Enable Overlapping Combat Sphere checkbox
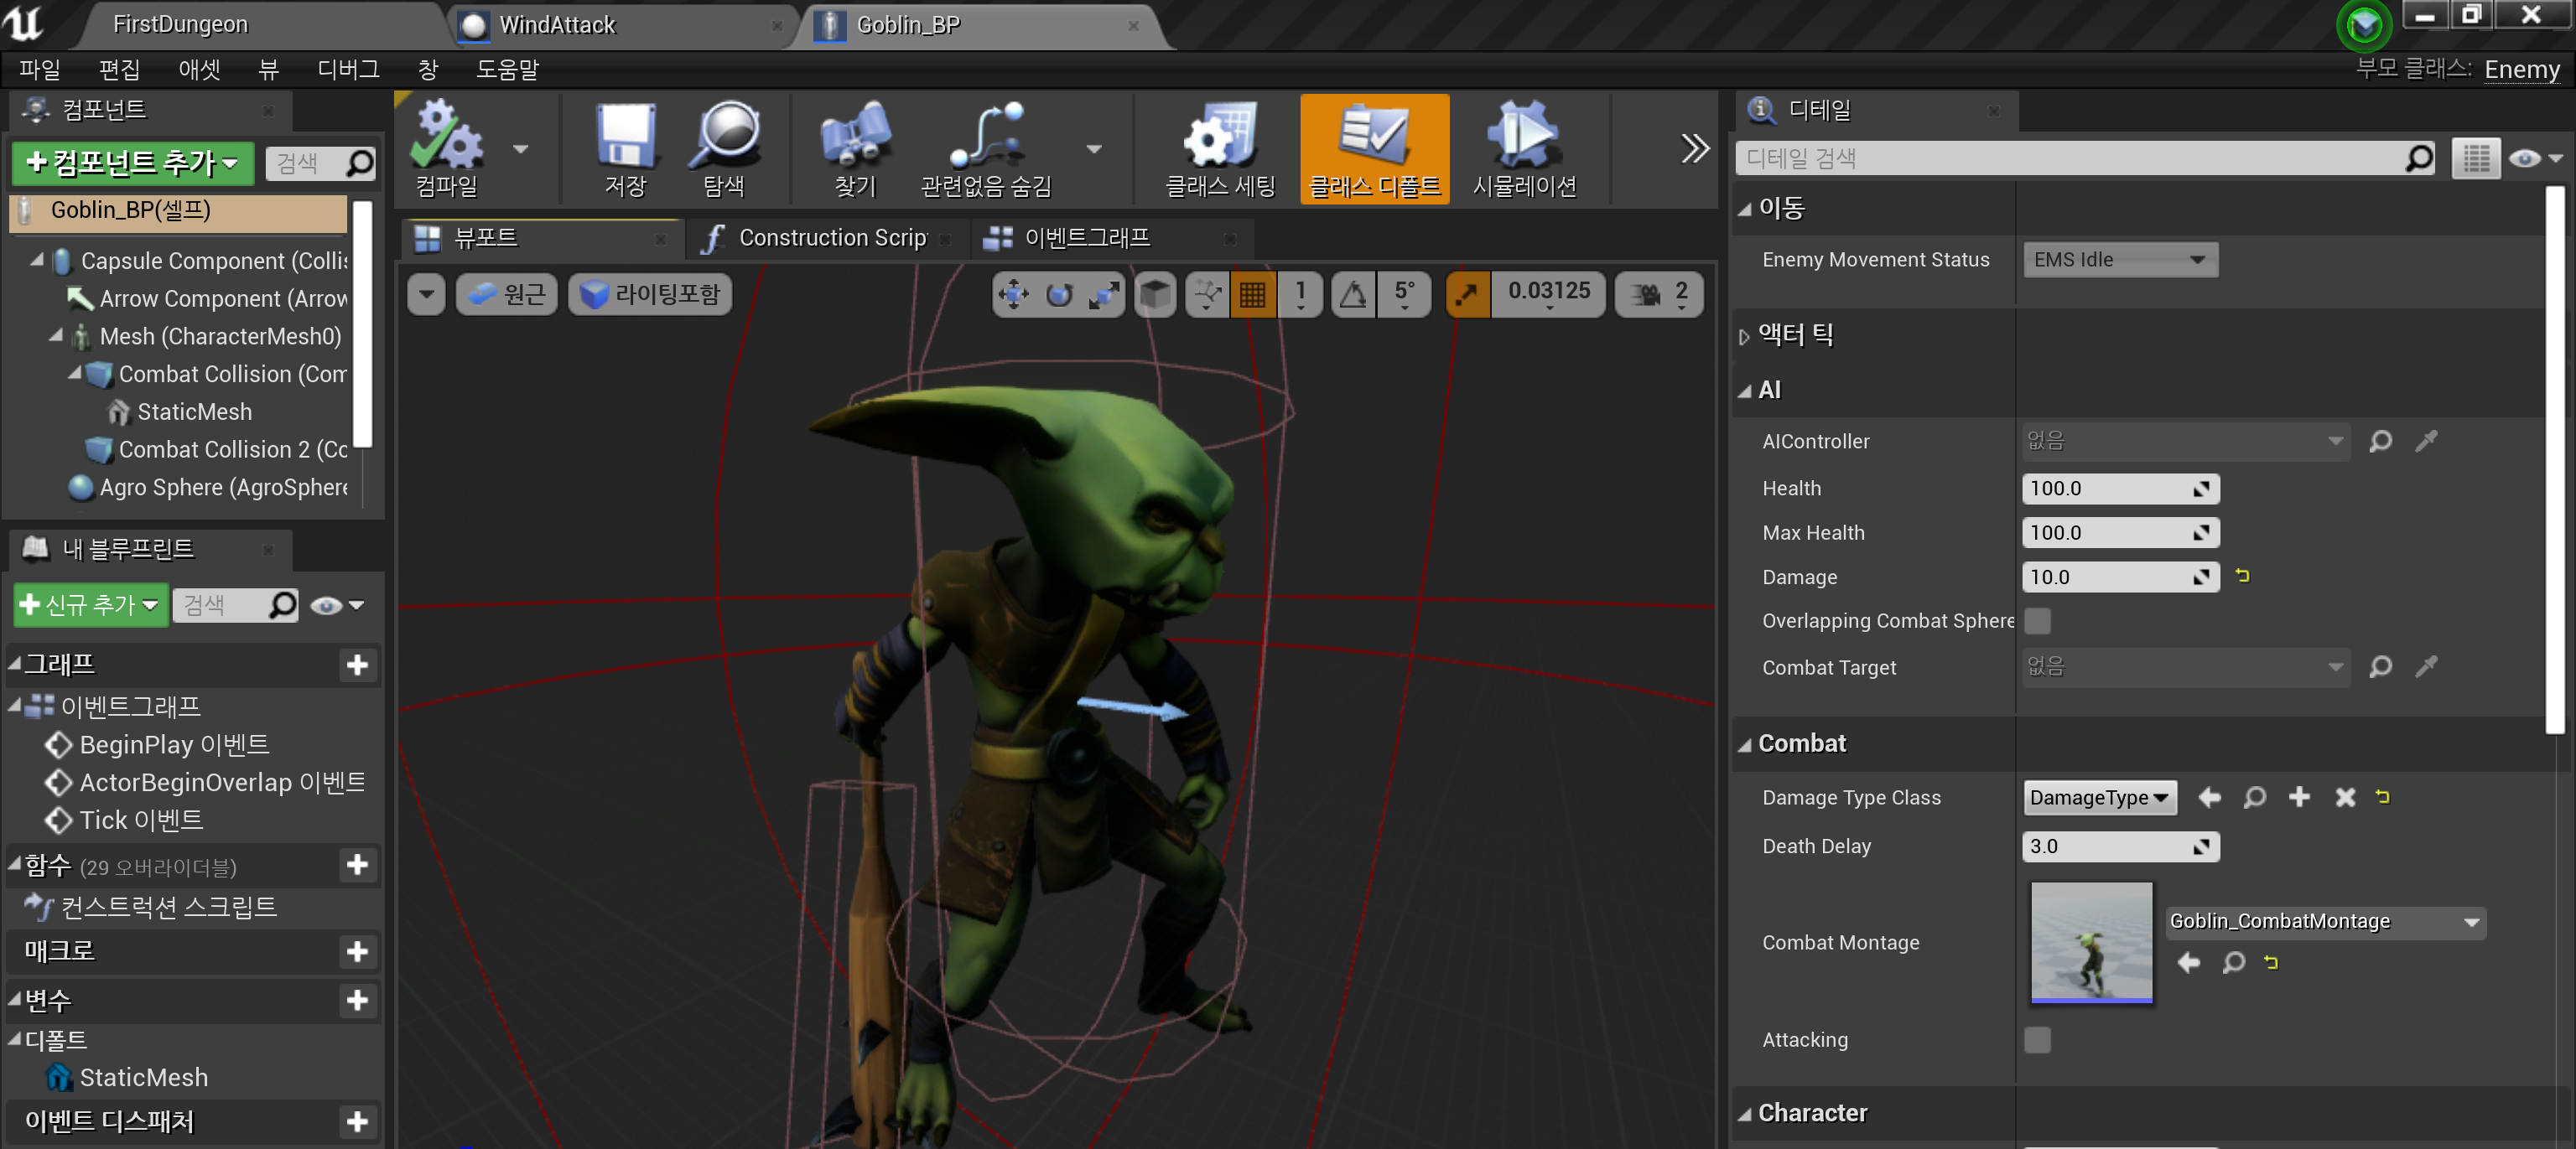 pos(2036,620)
